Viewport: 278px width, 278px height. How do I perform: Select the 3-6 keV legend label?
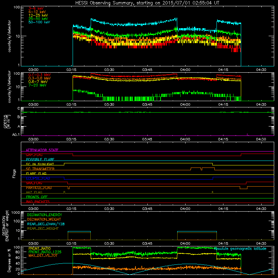coord(36,8)
